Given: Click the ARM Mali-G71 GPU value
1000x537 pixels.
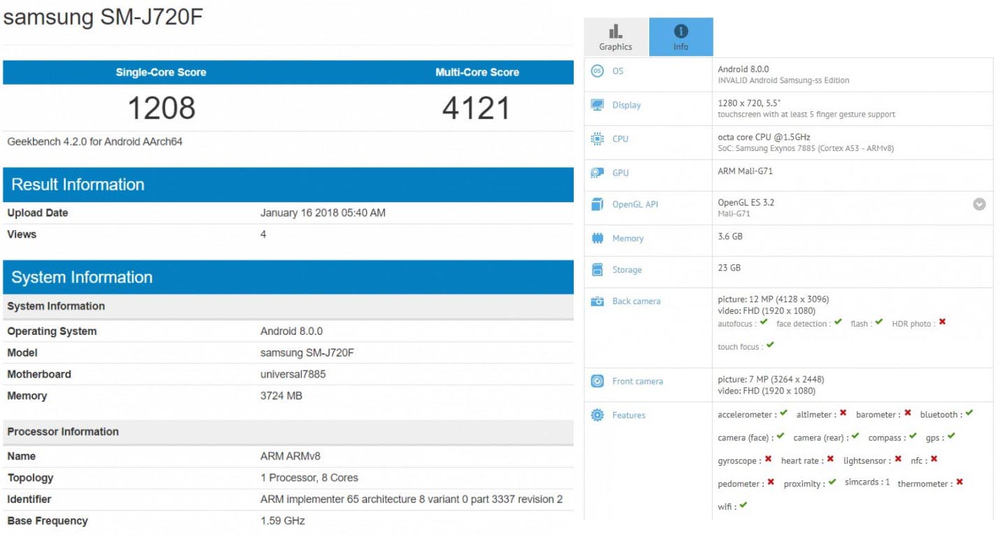Looking at the screenshot, I should pos(745,171).
